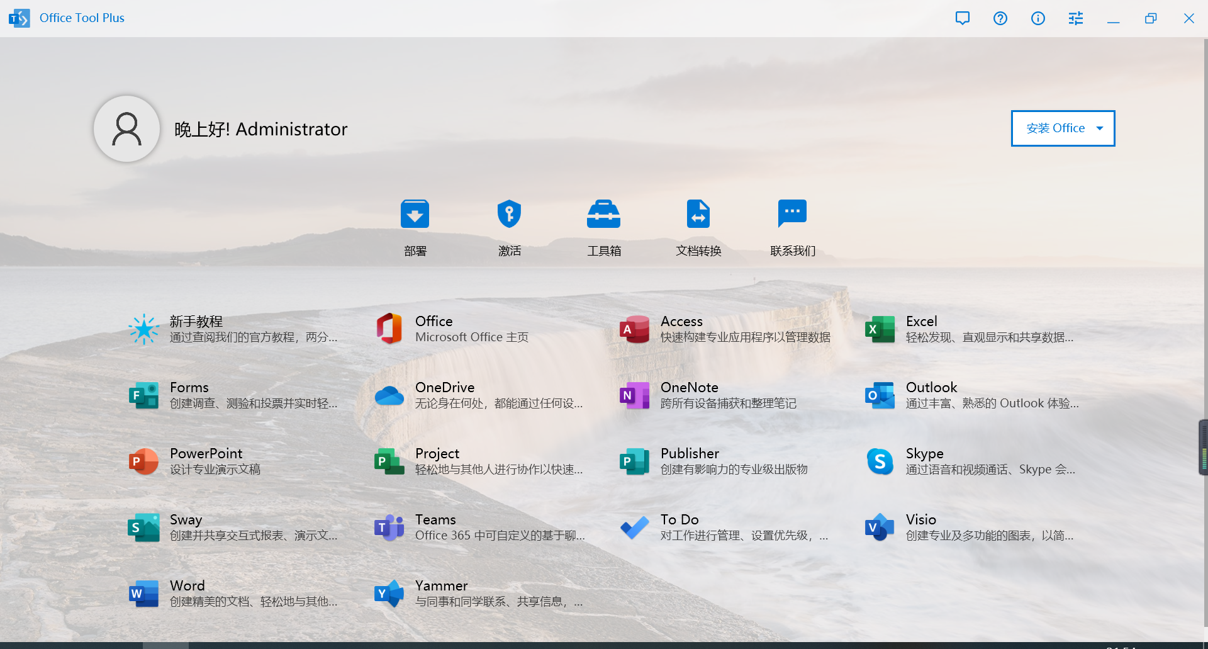
Task: Open the Yammer app icon
Action: click(389, 594)
